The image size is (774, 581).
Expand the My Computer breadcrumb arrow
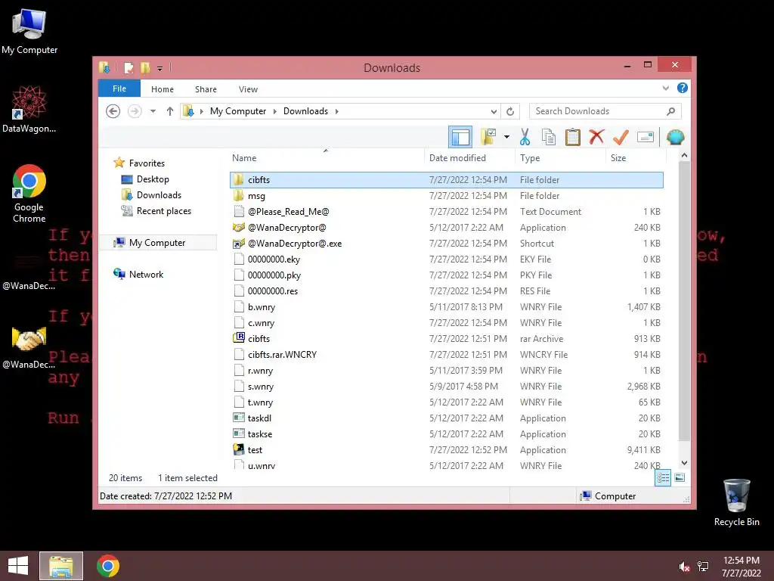[275, 112]
